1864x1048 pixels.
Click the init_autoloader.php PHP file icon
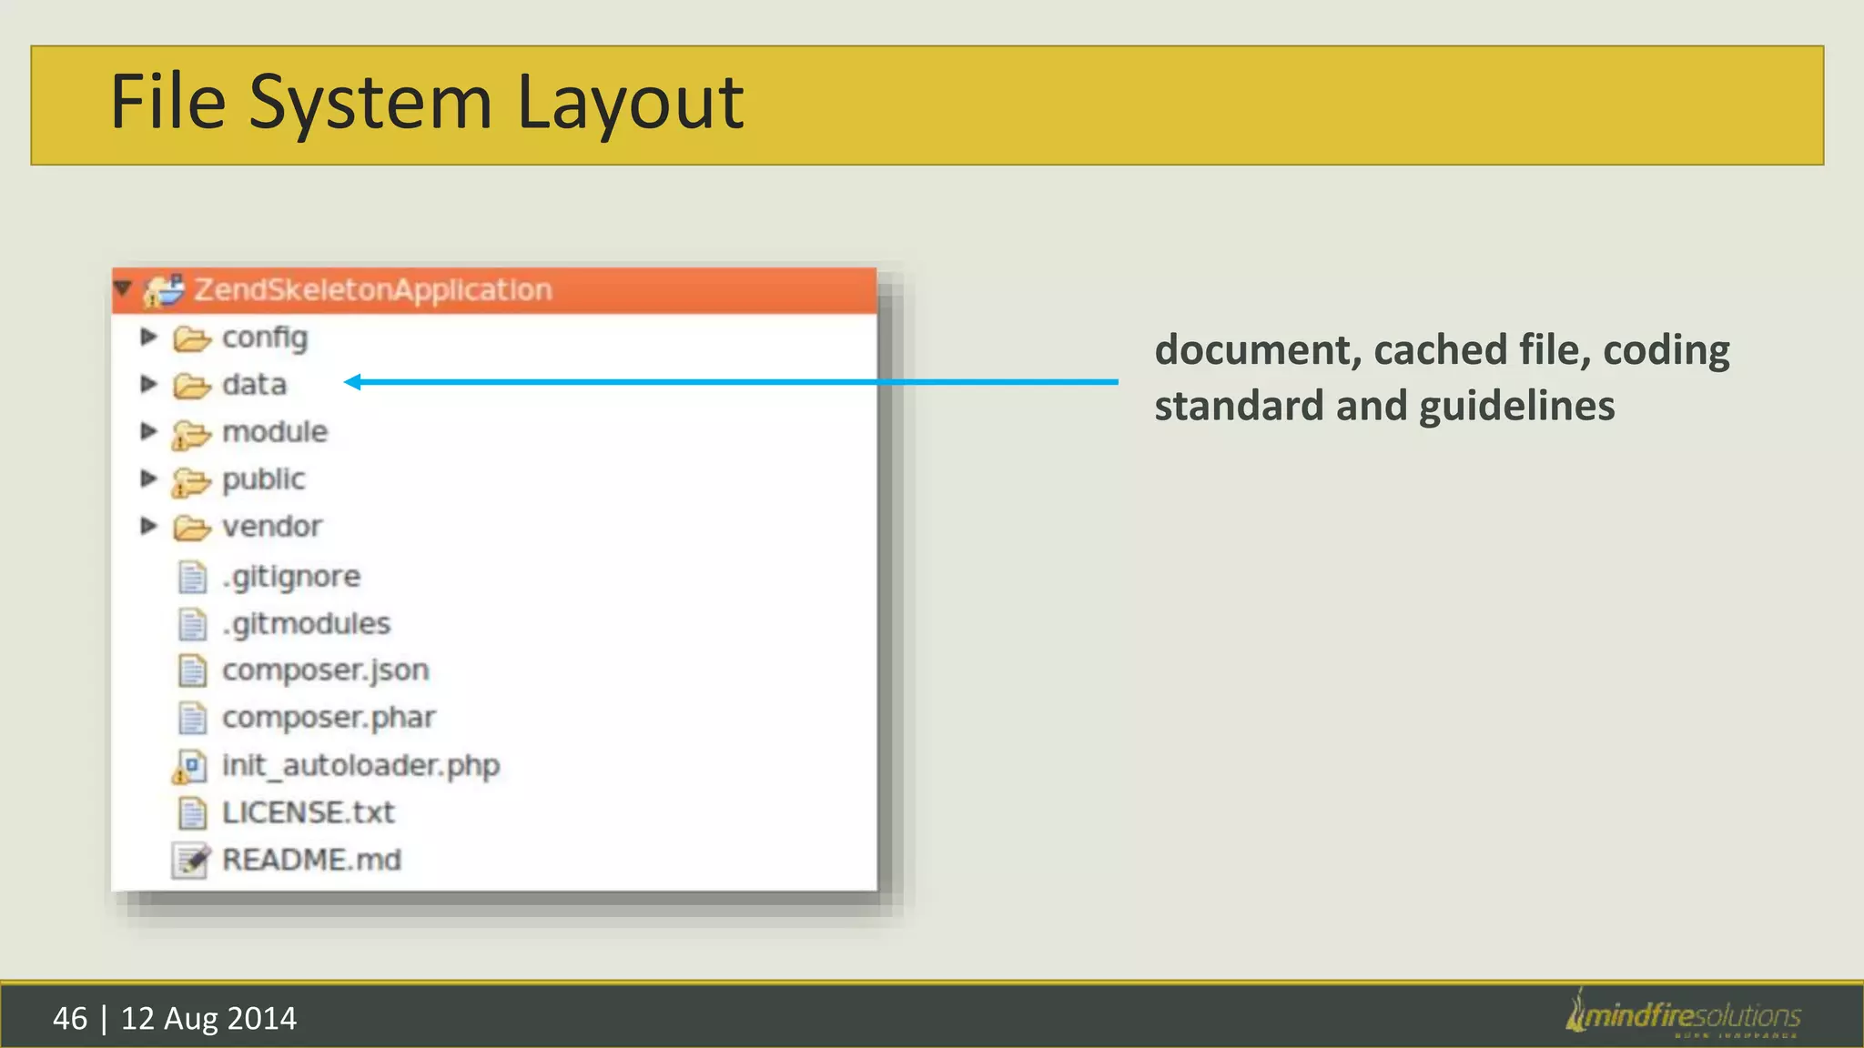coord(190,766)
